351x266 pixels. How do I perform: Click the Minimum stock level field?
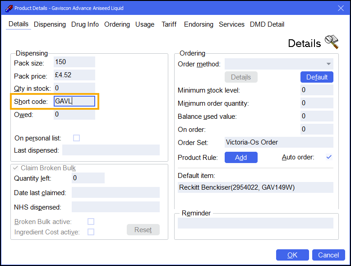pos(317,90)
